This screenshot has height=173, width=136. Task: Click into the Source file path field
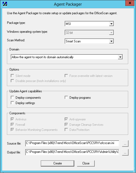click(72, 143)
